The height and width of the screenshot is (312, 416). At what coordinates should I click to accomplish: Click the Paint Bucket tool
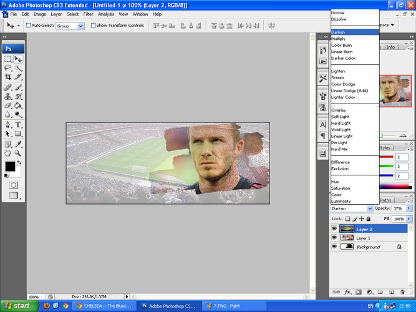(19, 105)
